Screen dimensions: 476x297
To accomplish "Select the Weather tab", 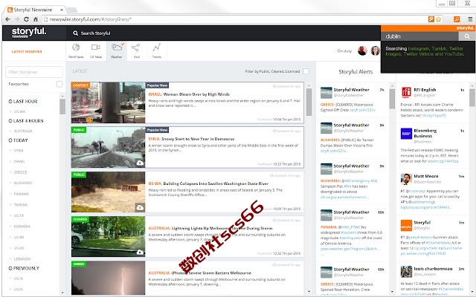I will 117,50.
